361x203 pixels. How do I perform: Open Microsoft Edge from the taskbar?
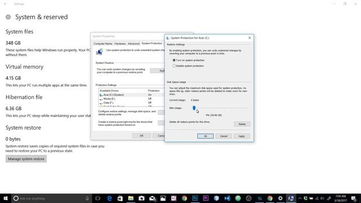pyautogui.click(x=109, y=198)
